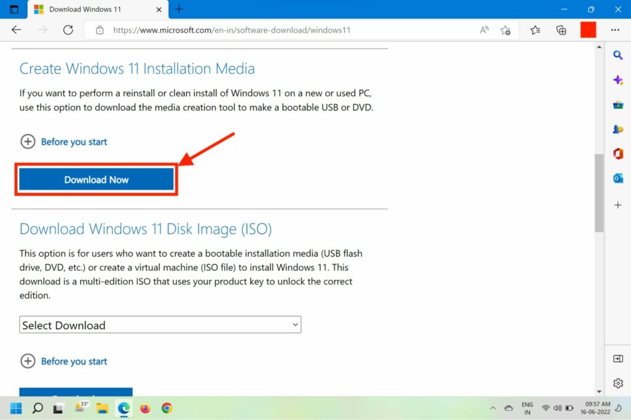This screenshot has height=420, width=631.
Task: Hide sidebar with collapse icon
Action: 617,359
